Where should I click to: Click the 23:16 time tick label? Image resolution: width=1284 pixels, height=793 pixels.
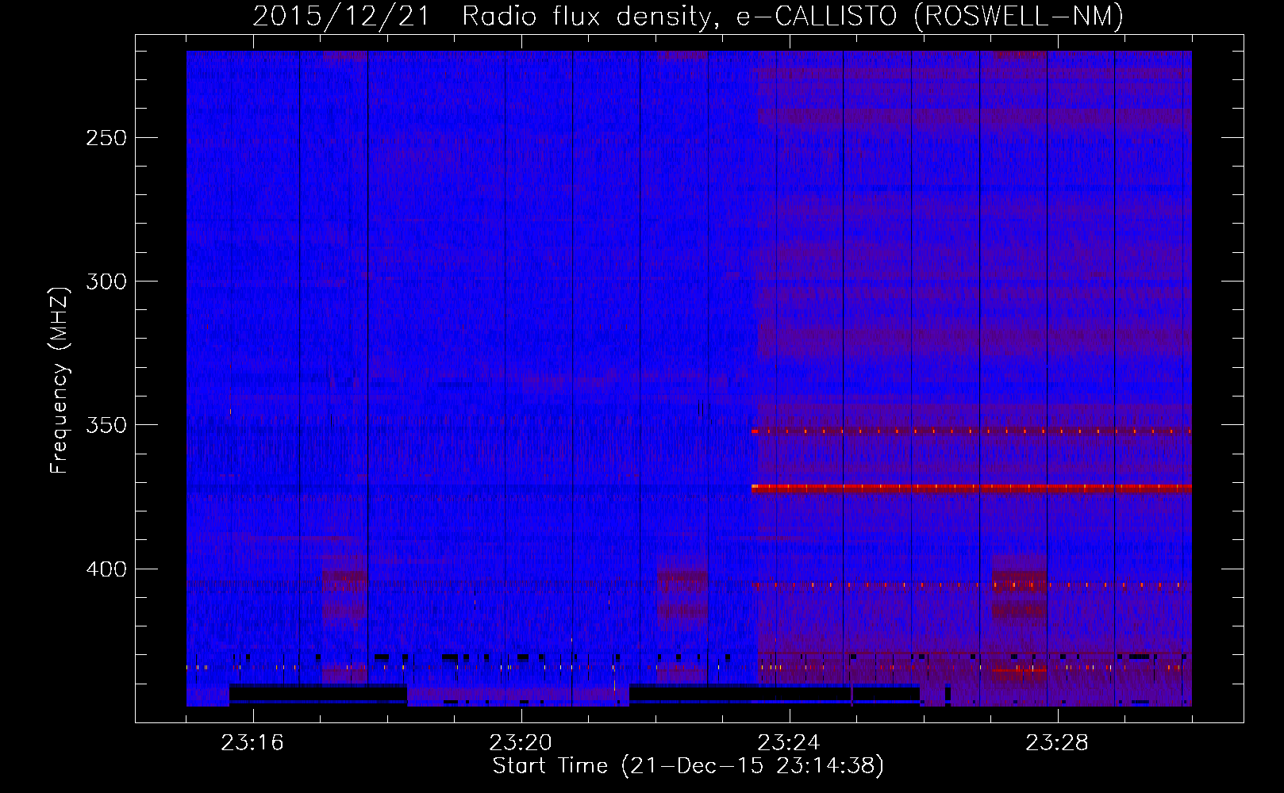(x=252, y=743)
